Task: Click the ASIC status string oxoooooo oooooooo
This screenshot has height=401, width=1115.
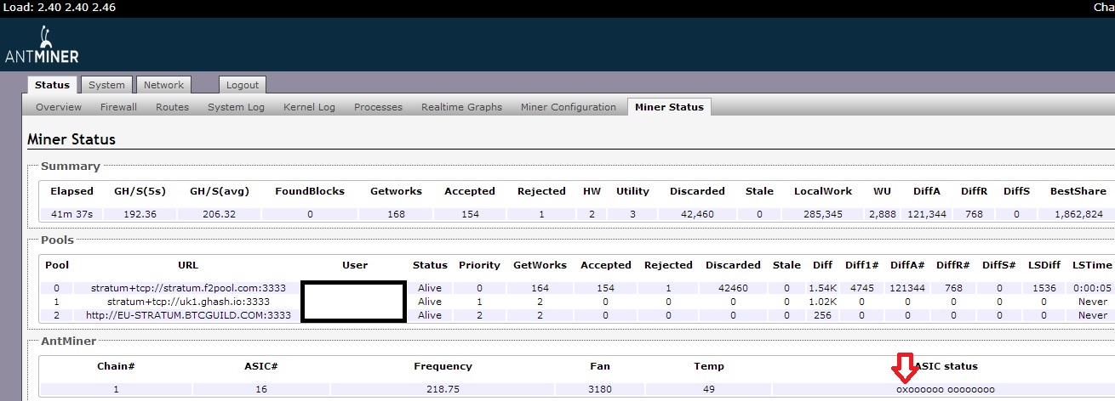Action: pyautogui.click(x=946, y=389)
